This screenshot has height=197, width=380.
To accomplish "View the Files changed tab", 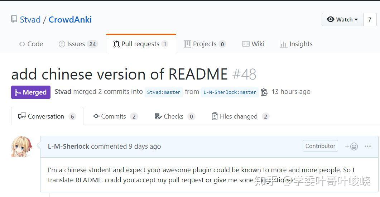I will (x=240, y=116).
